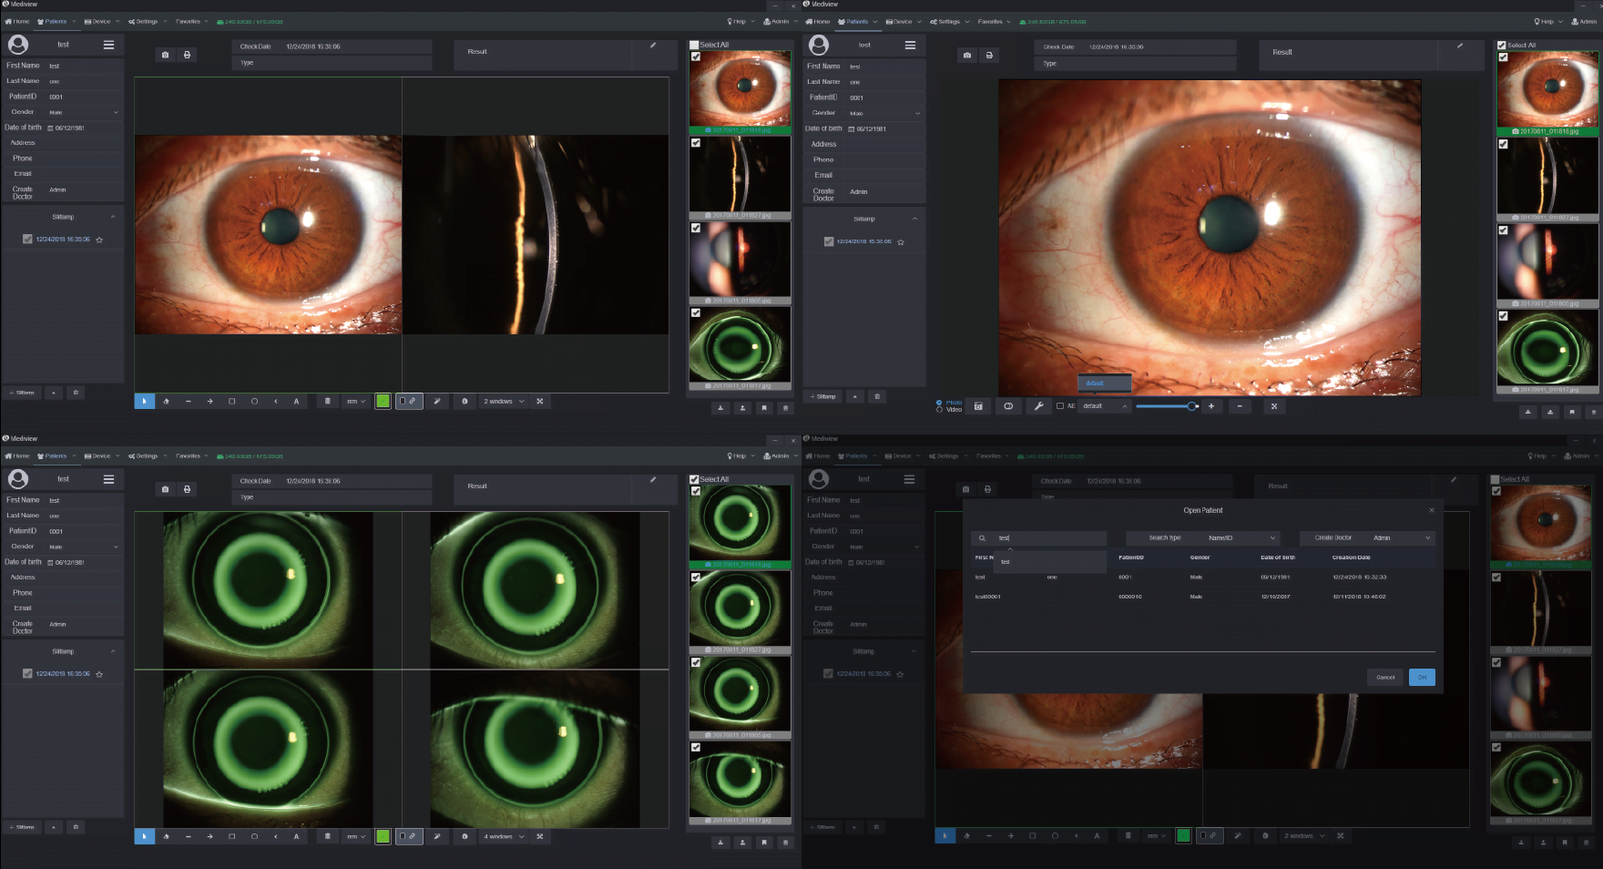Select the text annotation tool in two-window view
The image size is (1603, 869).
pos(296,402)
